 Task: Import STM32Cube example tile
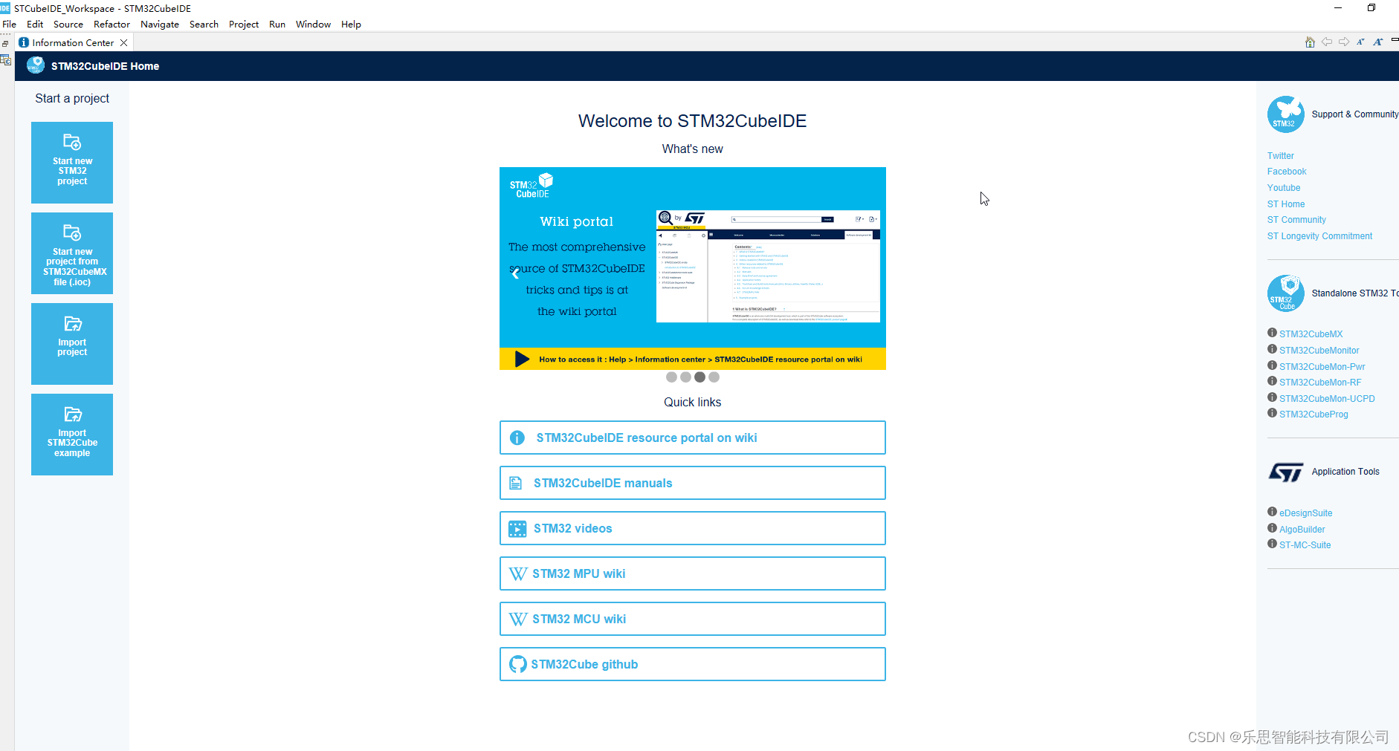click(72, 435)
